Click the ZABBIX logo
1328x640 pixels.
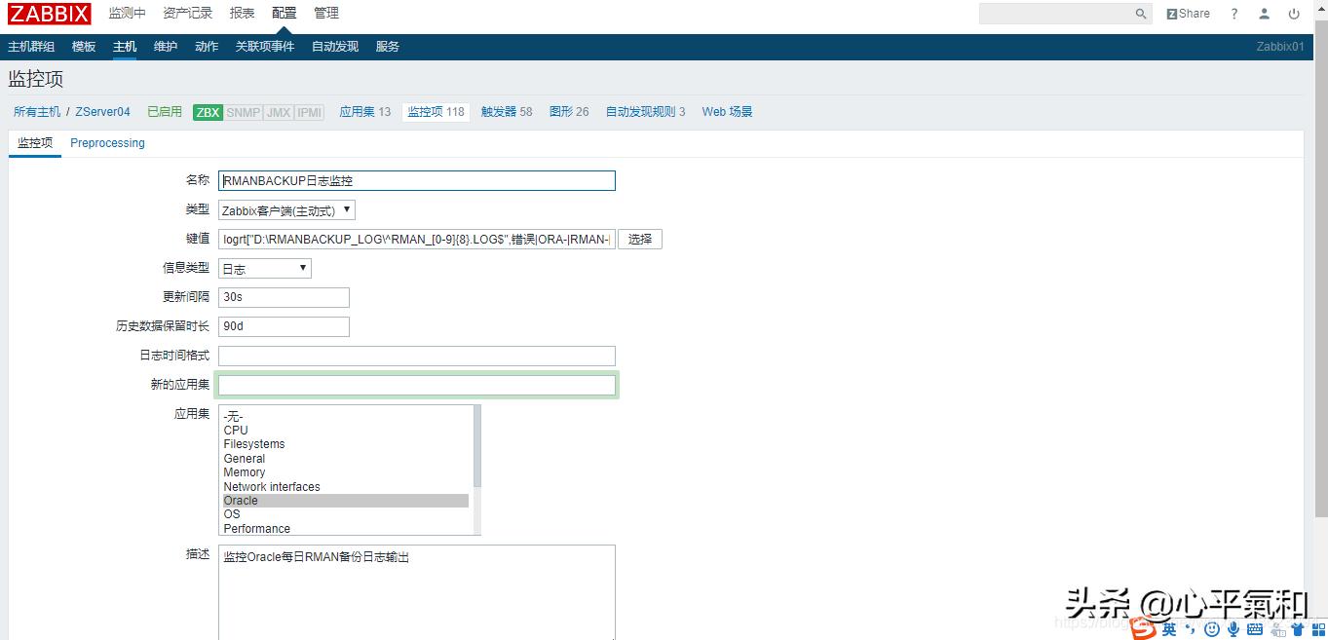[49, 14]
